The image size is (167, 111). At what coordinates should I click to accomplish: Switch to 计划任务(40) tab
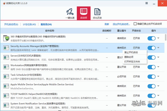(29, 24)
